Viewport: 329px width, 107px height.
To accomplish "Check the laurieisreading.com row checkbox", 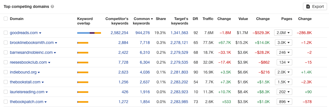I will pyautogui.click(x=6, y=92).
